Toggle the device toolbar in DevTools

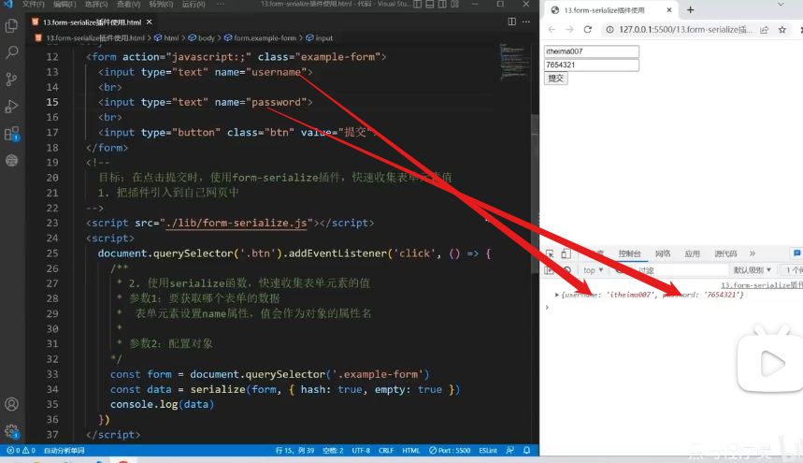point(566,253)
